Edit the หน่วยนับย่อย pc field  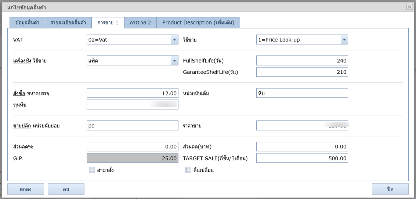coord(132,126)
